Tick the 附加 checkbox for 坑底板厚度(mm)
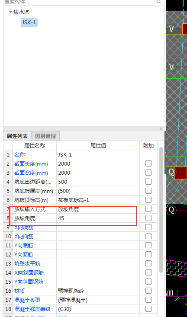Image resolution: width=187 pixels, height=317 pixels. pyautogui.click(x=148, y=191)
